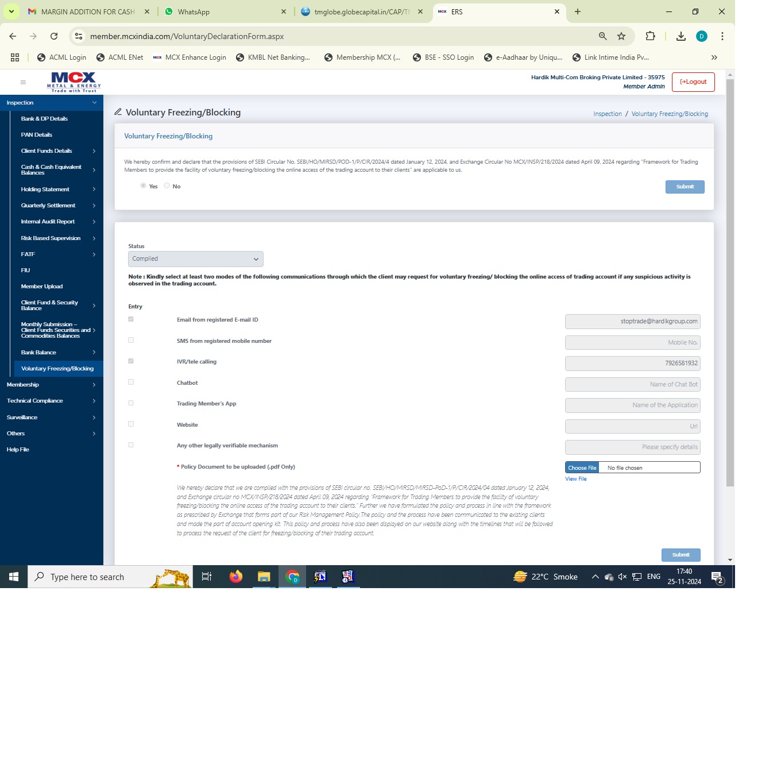Open File Explorer from the taskbar

coord(264,577)
